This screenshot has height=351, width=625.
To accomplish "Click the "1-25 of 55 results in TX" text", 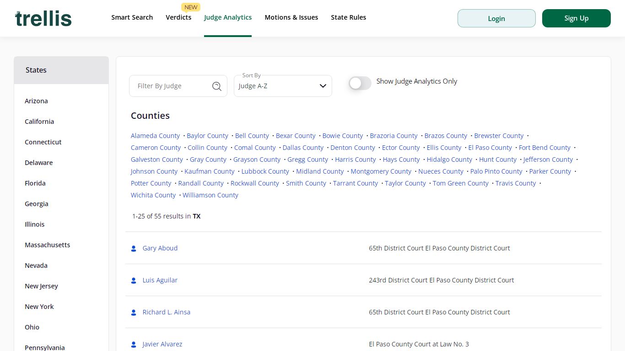I will pos(167,216).
